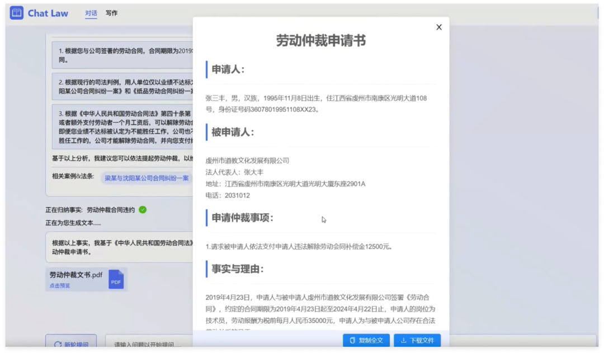Open the 写作 tab
The image size is (604, 354).
pyautogui.click(x=112, y=13)
